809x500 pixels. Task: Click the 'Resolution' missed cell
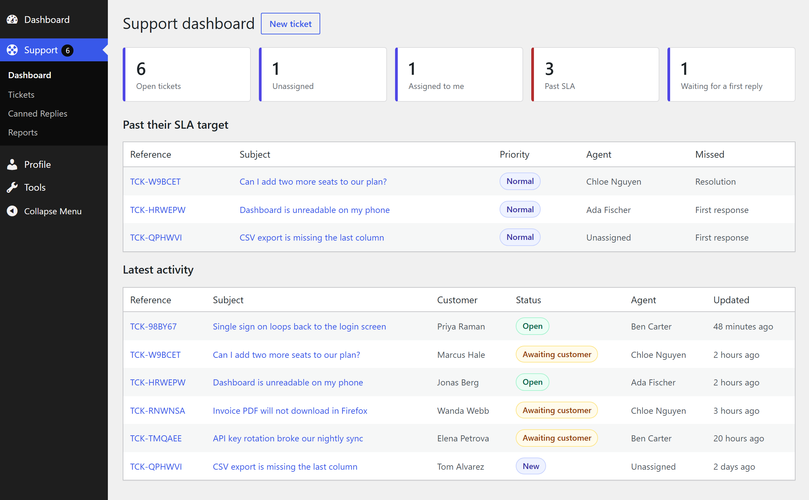click(715, 182)
